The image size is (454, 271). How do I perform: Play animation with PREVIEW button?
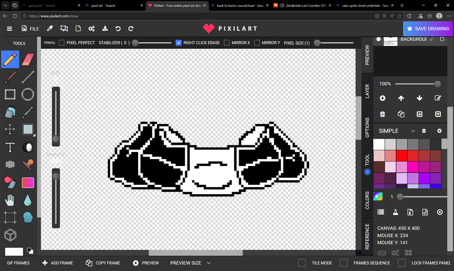146,263
